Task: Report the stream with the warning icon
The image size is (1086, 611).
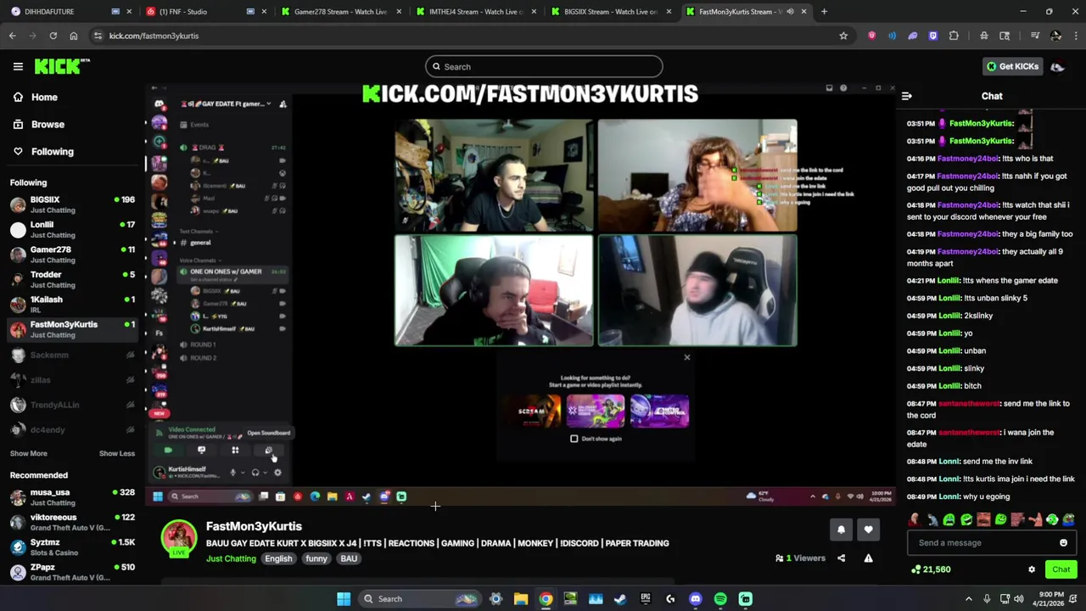Action: pyautogui.click(x=868, y=558)
